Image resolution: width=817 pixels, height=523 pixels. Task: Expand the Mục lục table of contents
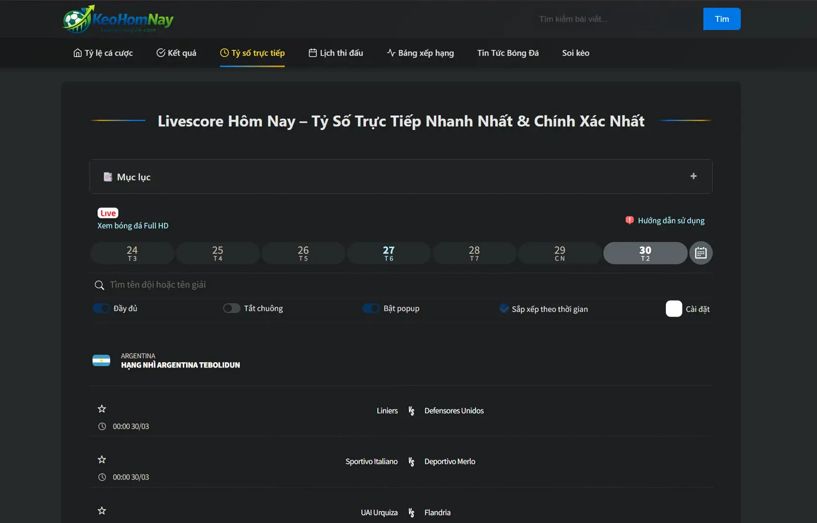coord(693,176)
